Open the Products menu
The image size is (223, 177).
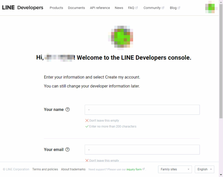(56, 8)
